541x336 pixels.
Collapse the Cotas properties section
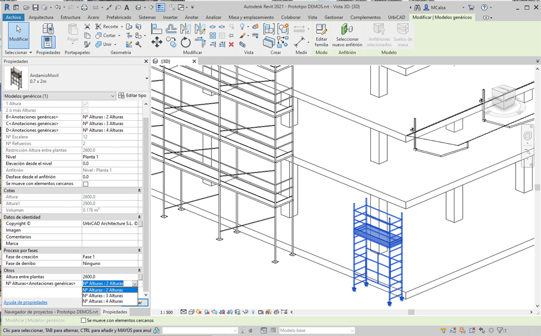point(139,191)
